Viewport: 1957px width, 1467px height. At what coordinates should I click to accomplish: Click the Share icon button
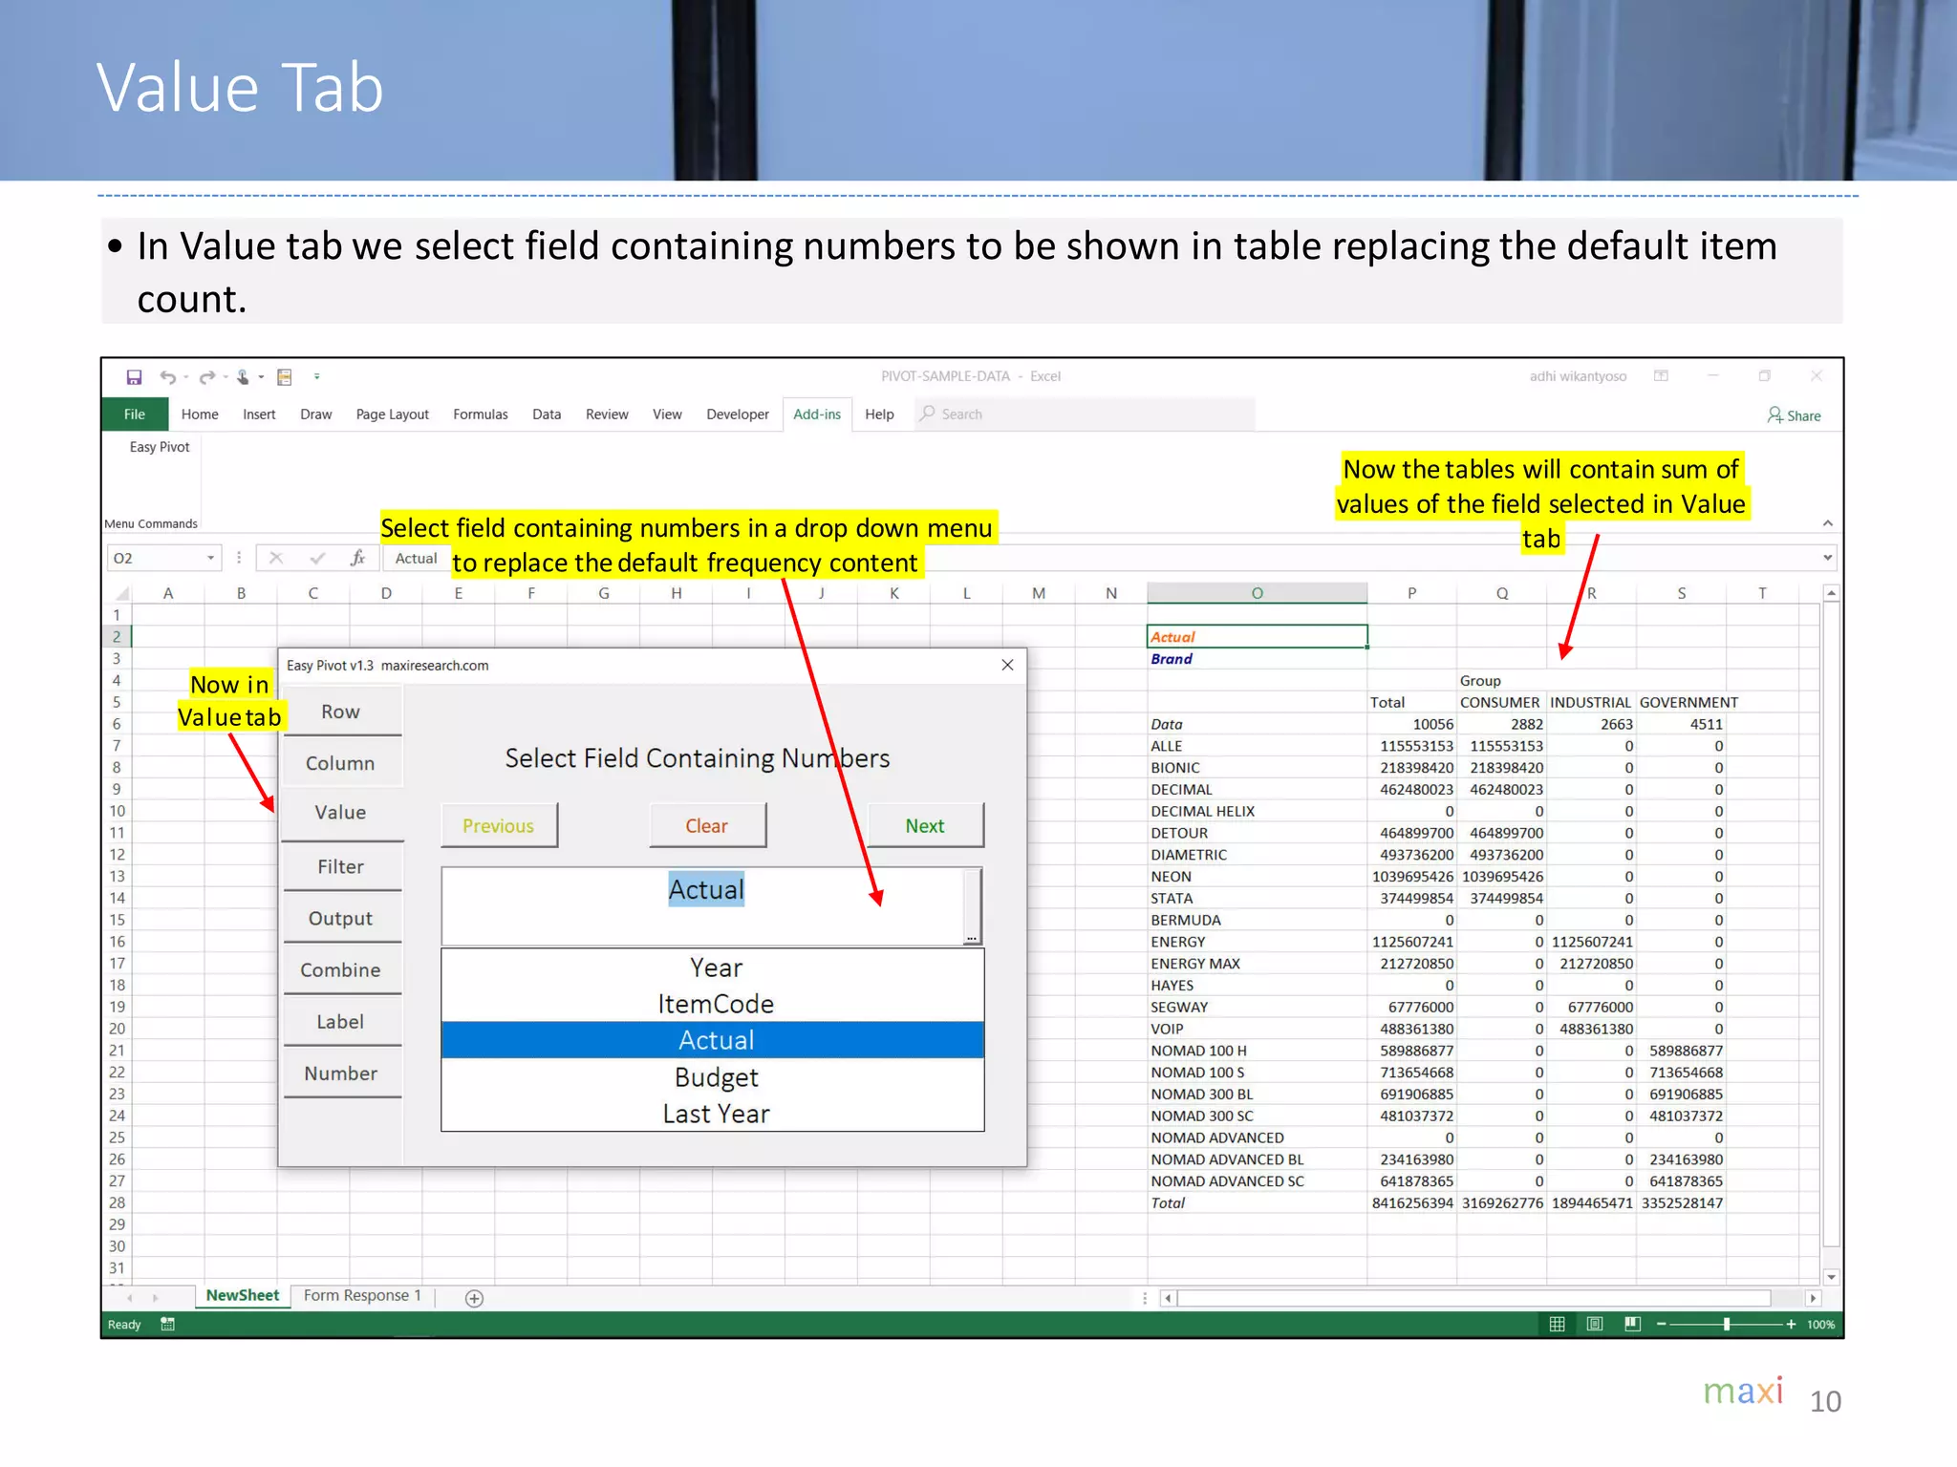[x=1794, y=415]
